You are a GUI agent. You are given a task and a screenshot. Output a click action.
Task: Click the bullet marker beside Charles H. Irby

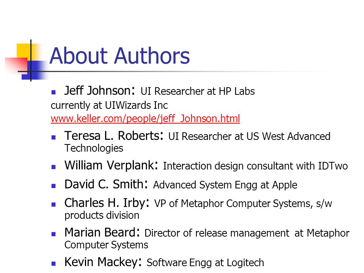[53, 204]
